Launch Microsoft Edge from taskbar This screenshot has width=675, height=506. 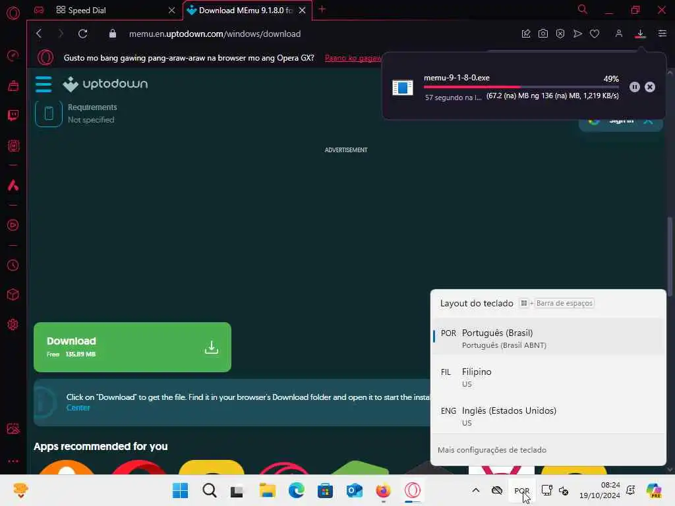click(x=296, y=490)
